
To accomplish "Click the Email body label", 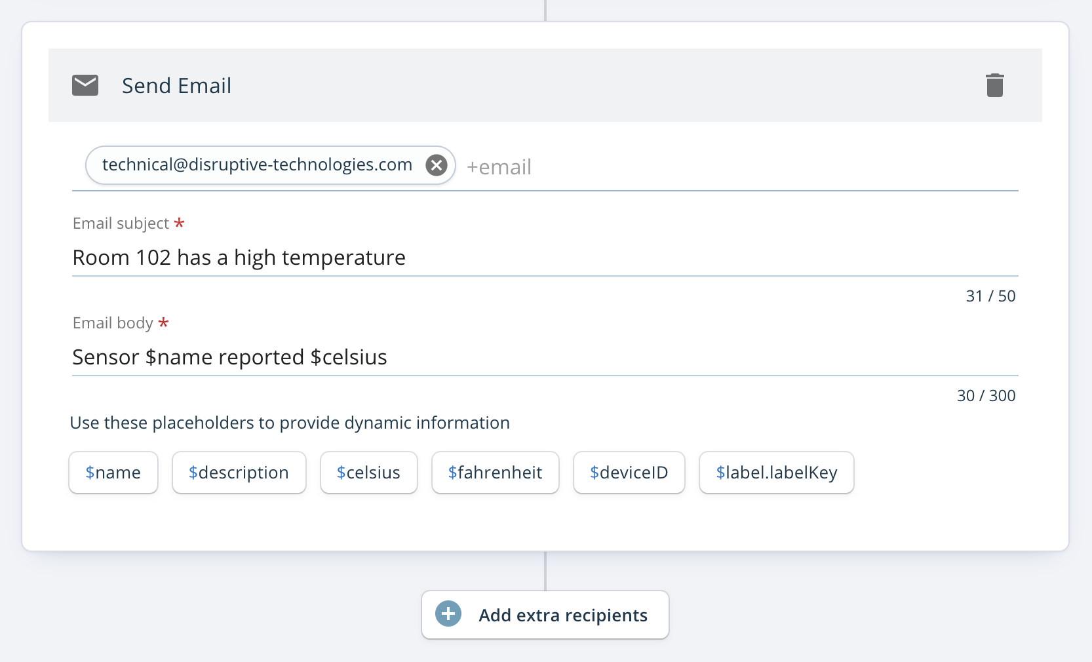I will [x=113, y=323].
